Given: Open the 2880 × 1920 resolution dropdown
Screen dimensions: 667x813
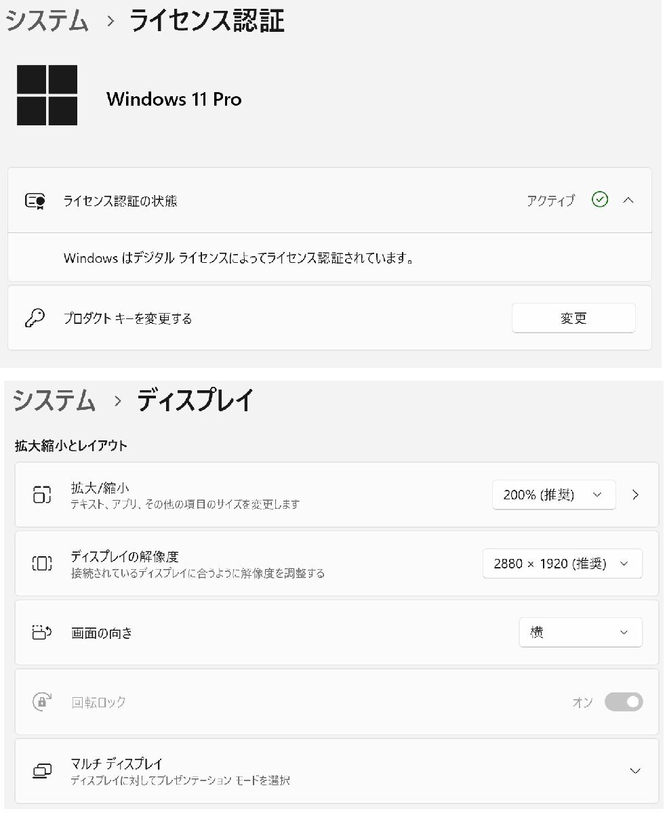Looking at the screenshot, I should (563, 564).
